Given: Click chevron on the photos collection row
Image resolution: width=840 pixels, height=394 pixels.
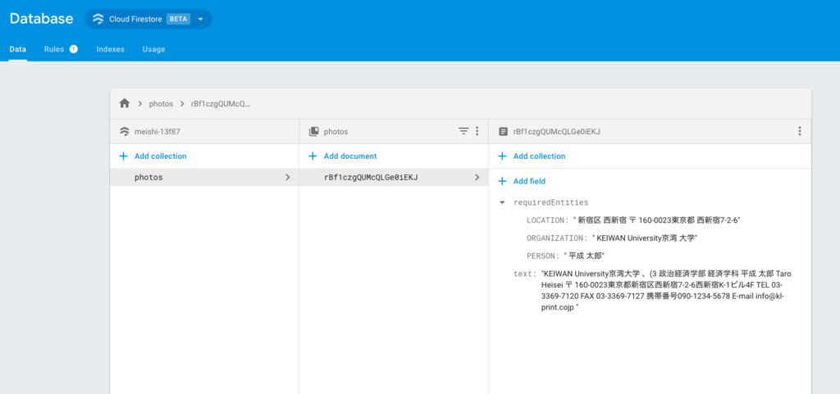Looking at the screenshot, I should (x=288, y=178).
